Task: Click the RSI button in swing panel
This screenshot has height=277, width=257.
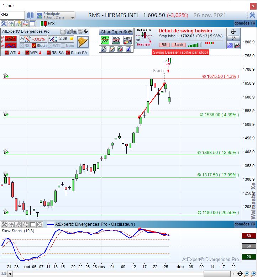Action: (x=164, y=45)
